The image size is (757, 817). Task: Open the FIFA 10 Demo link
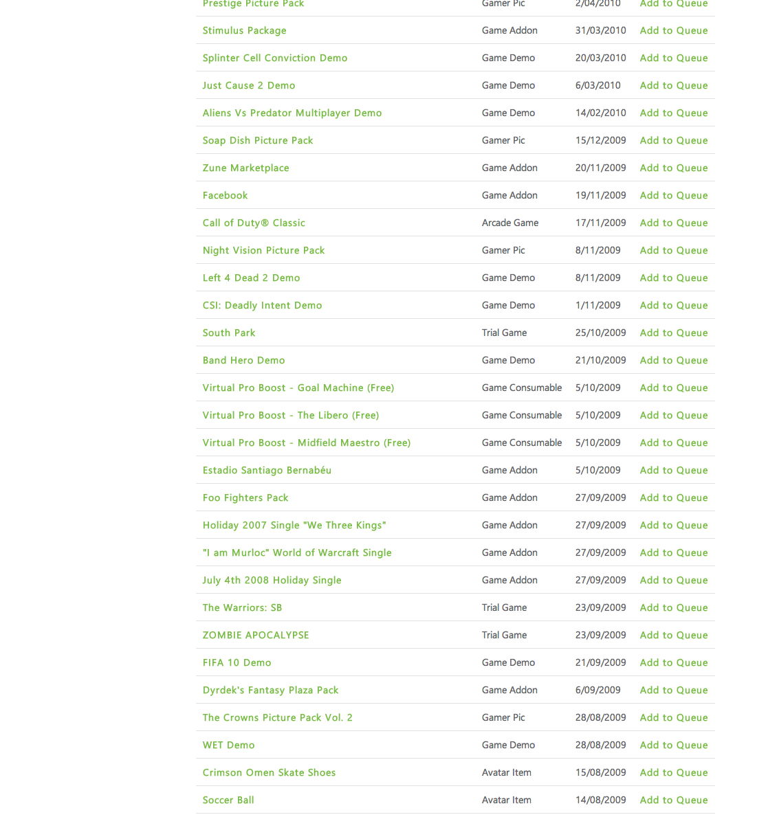point(237,663)
